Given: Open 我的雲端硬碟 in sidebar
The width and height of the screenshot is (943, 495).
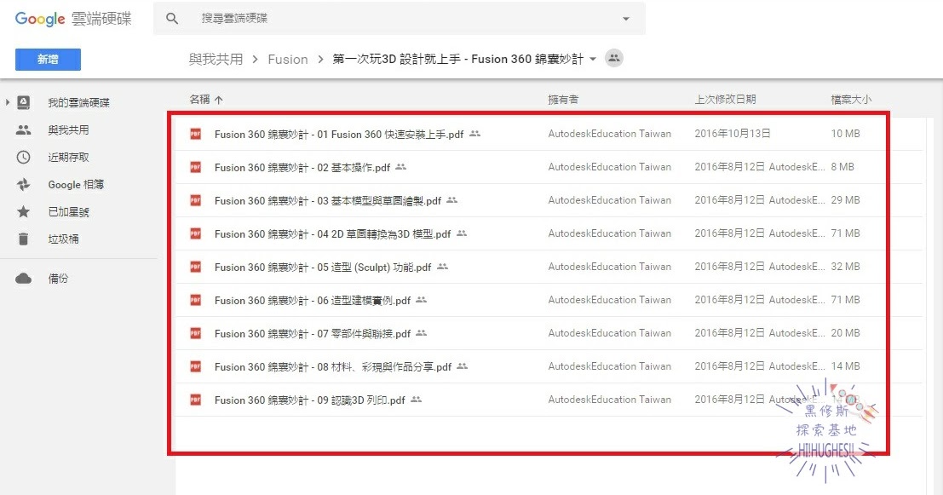Looking at the screenshot, I should point(78,103).
